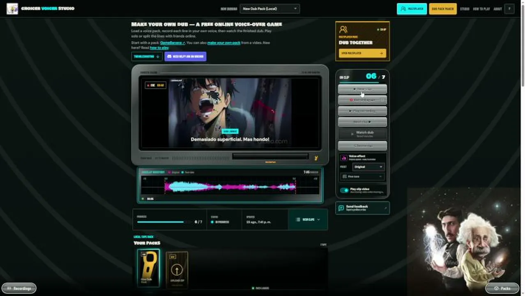Click the cyan Multiplayer button in header
Image resolution: width=525 pixels, height=296 pixels.
click(x=412, y=9)
